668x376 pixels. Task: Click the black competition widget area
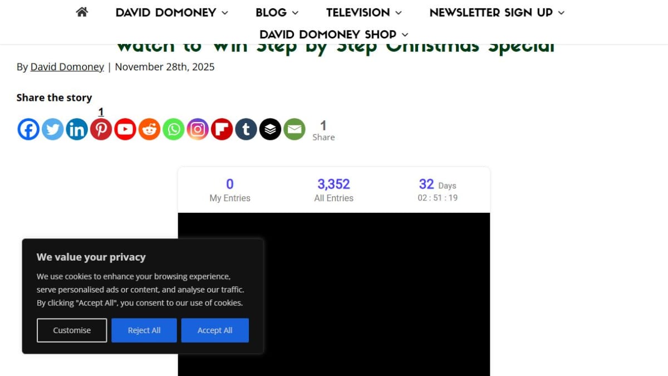[x=334, y=294]
